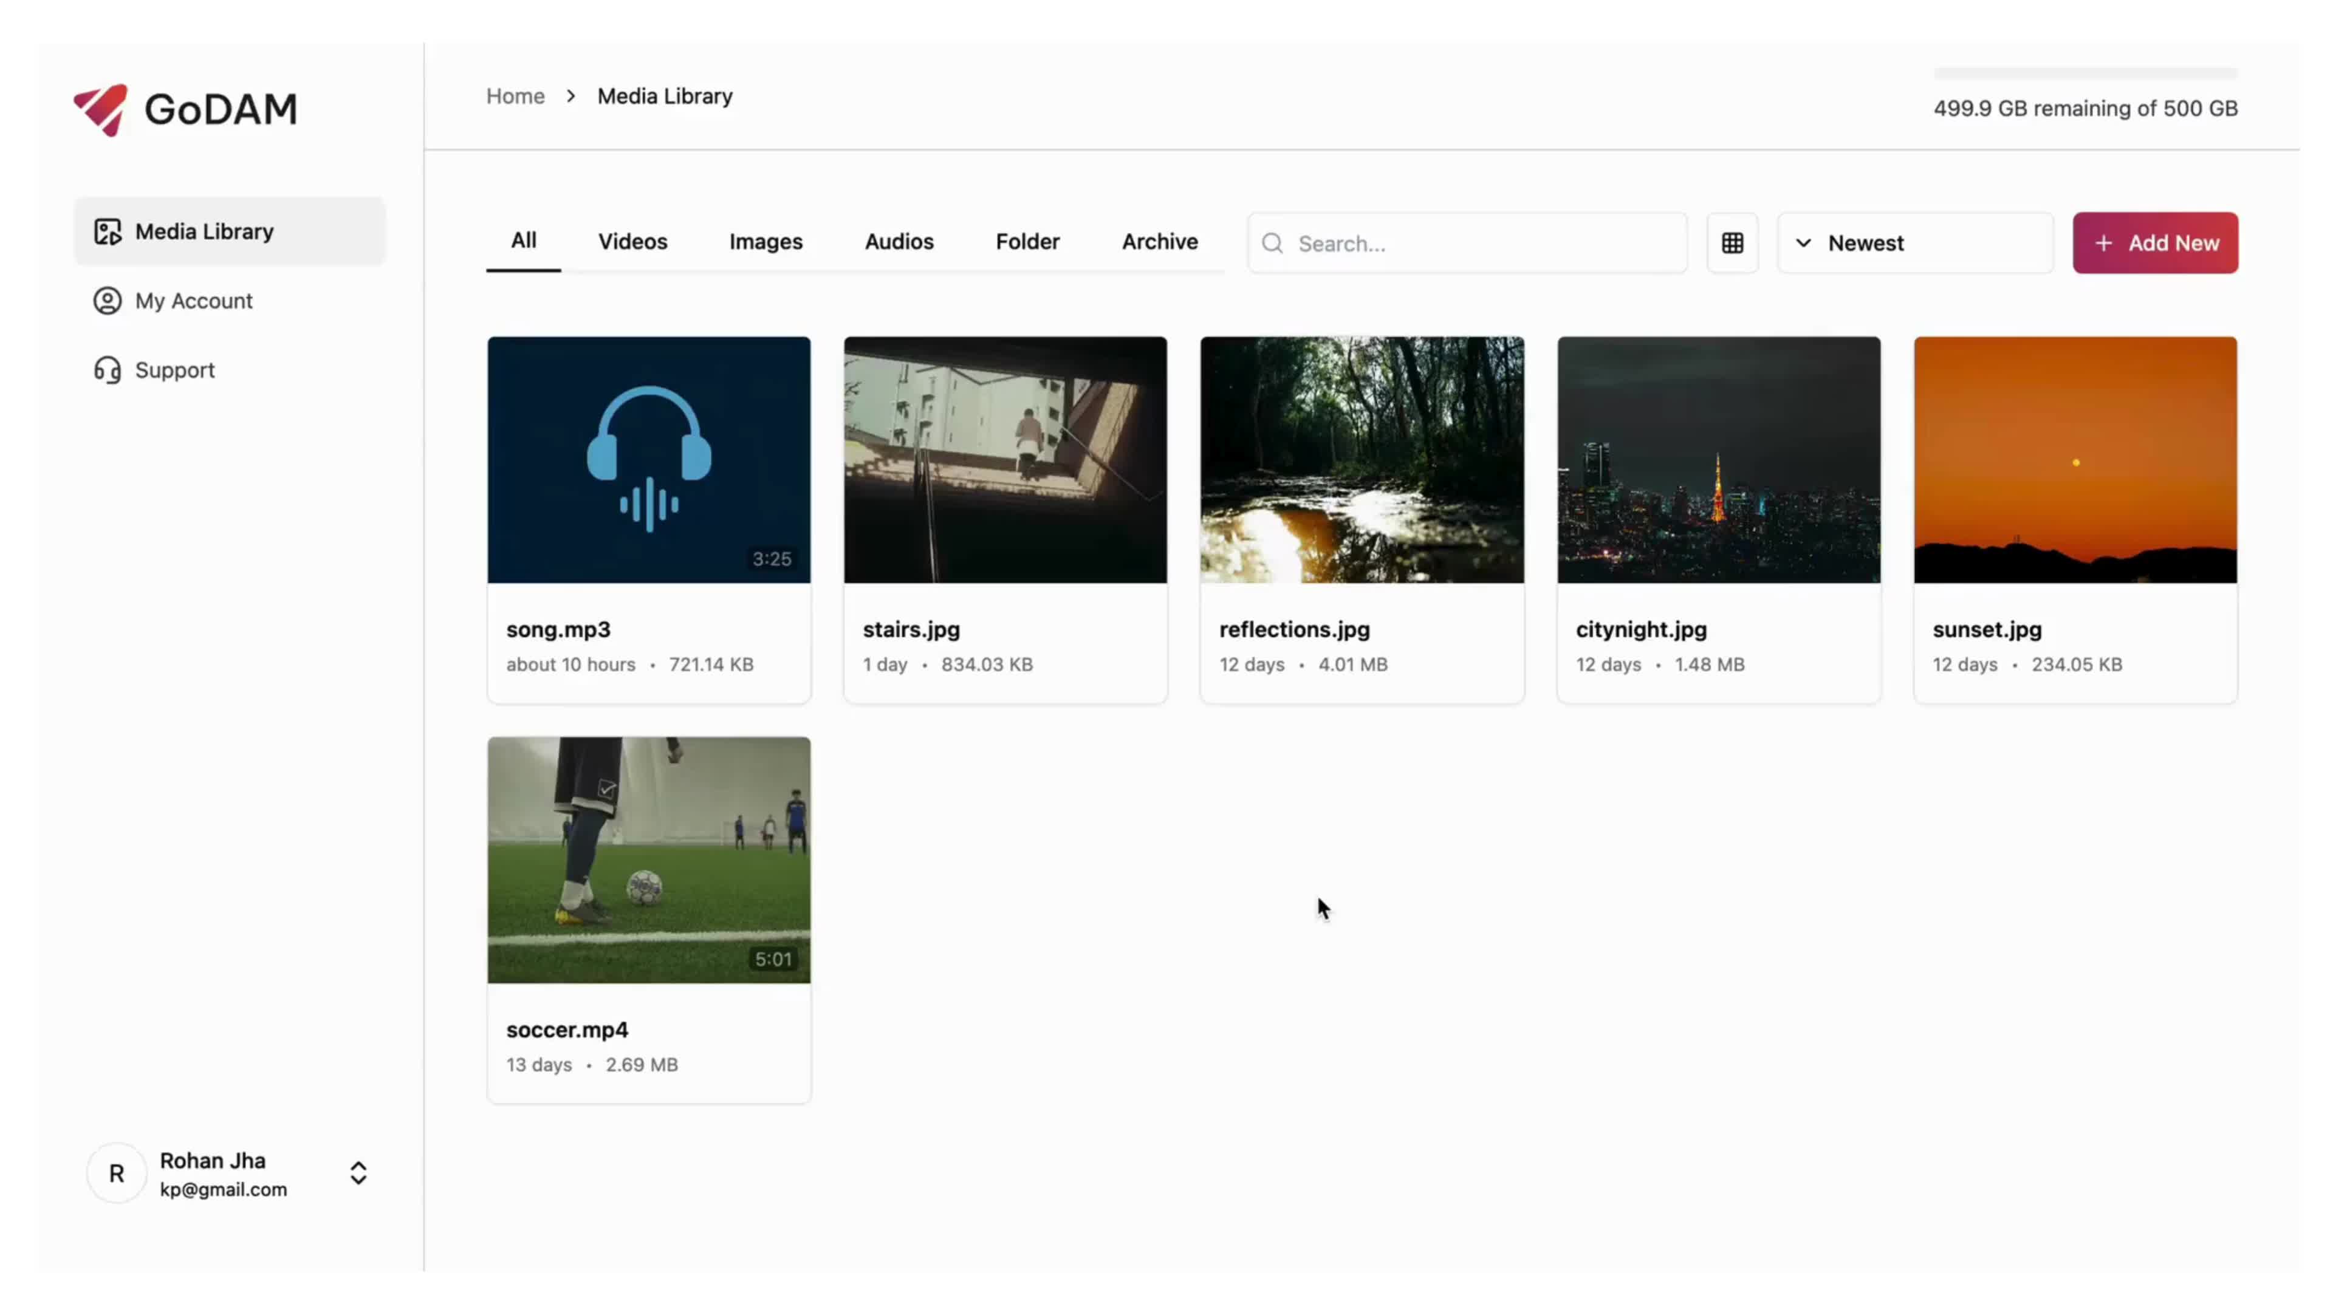Image resolution: width=2333 pixels, height=1312 pixels.
Task: Go to the Home breadcrumb link
Action: (515, 96)
